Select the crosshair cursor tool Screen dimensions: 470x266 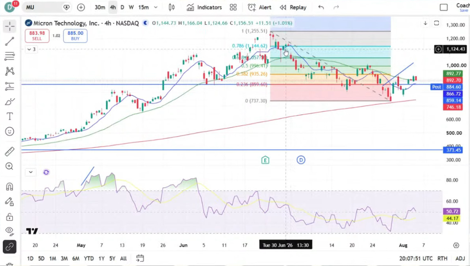point(9,27)
